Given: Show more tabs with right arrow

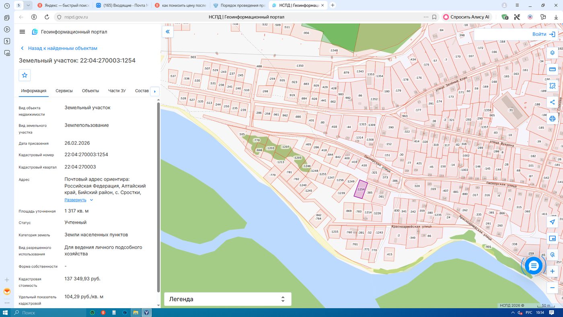Looking at the screenshot, I should tap(155, 91).
